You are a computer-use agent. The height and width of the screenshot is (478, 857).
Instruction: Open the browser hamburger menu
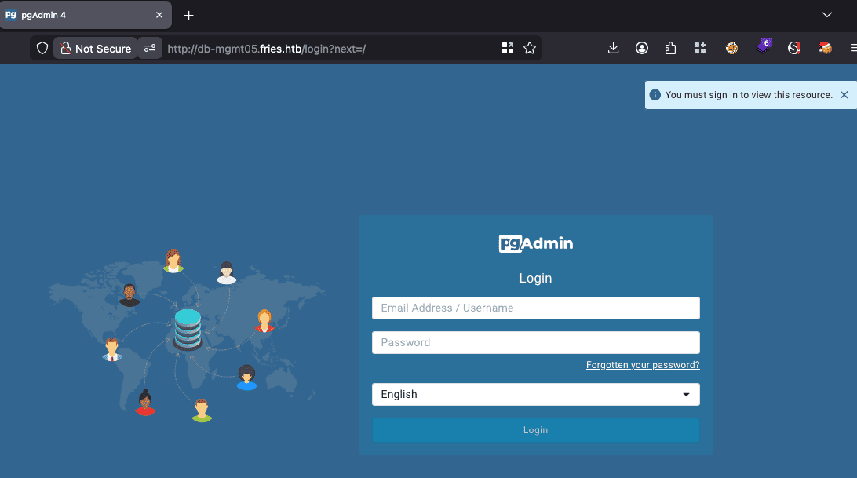pos(853,48)
